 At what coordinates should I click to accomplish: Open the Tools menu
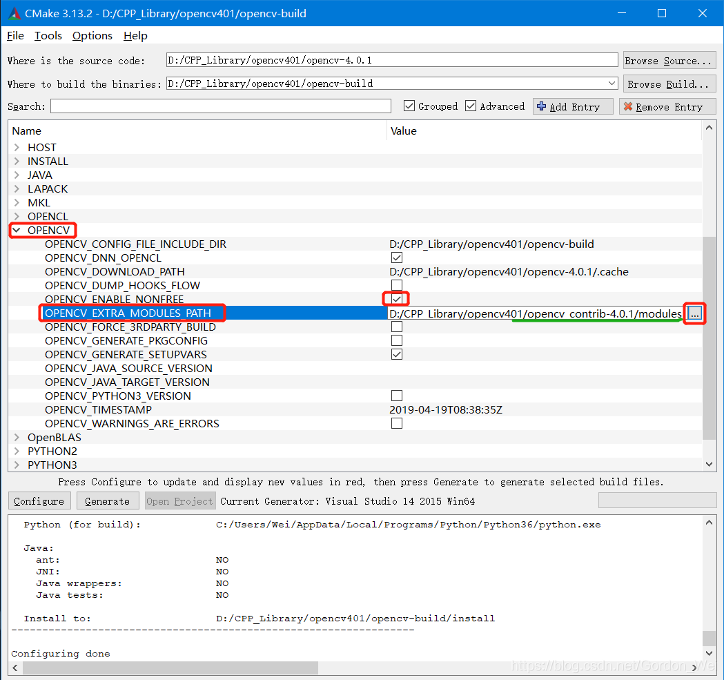[48, 36]
